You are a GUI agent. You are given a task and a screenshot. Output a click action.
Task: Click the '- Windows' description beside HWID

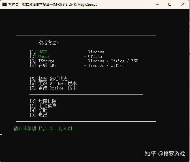tap(94, 52)
